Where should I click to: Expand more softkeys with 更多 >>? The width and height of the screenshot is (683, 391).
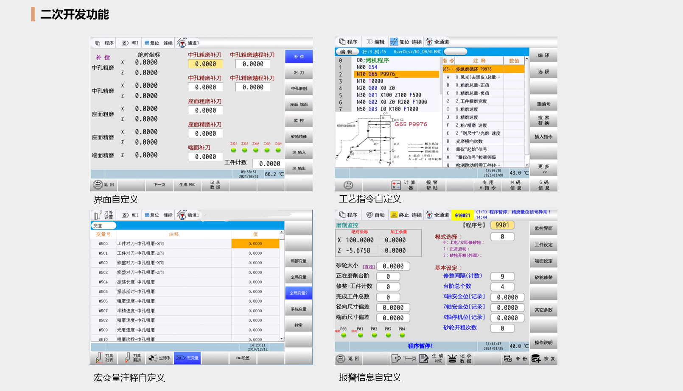click(x=543, y=169)
